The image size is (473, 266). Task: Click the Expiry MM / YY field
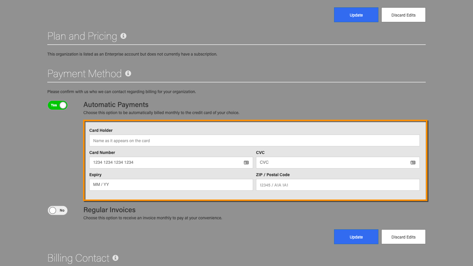click(x=171, y=185)
